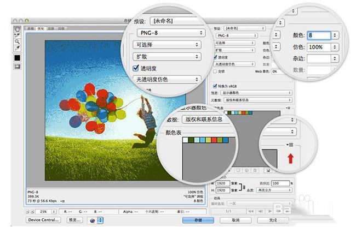Select the red swatch in color table
This screenshot has width=356, height=227.
pyautogui.click(x=244, y=112)
